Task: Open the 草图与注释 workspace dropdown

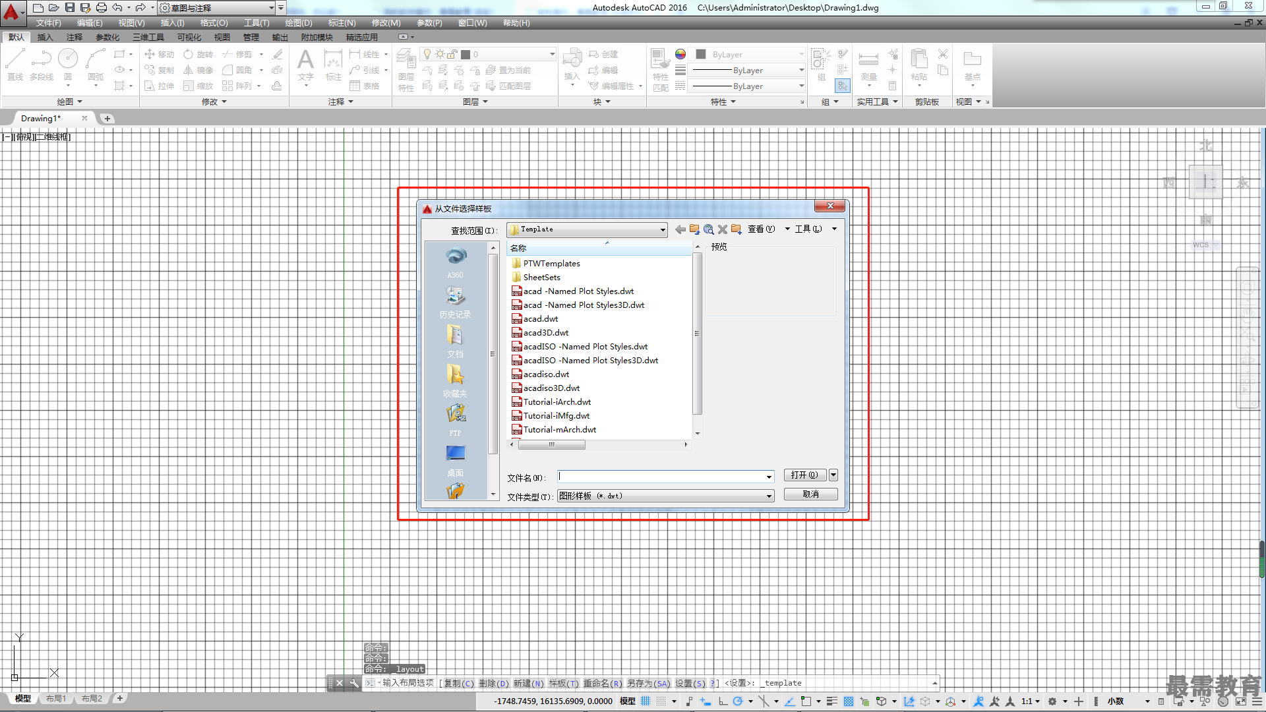Action: coord(216,8)
